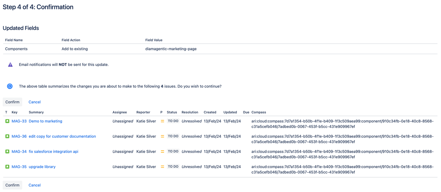Click the TO DO status of MAG-33
The image size is (441, 192).
pyautogui.click(x=173, y=121)
